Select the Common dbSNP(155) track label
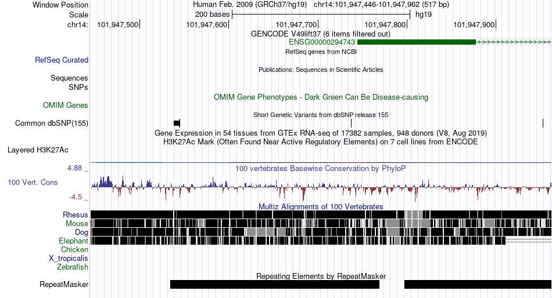This screenshot has width=552, height=298. pos(52,123)
